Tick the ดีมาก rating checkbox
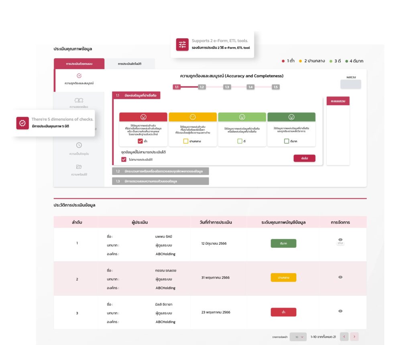The image size is (411, 345). click(287, 141)
